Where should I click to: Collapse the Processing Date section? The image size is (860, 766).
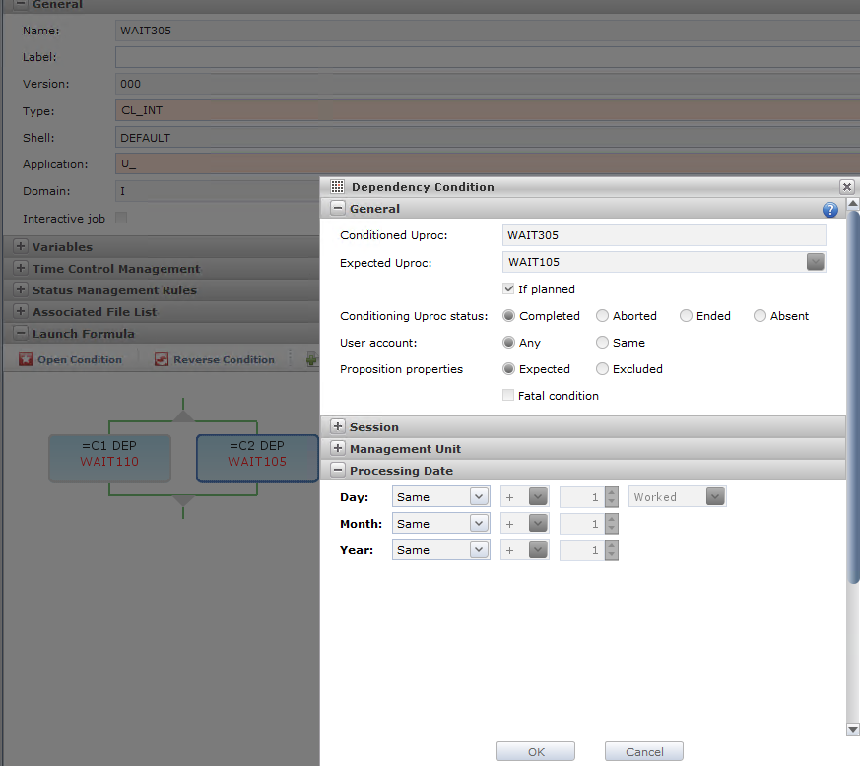coord(338,471)
